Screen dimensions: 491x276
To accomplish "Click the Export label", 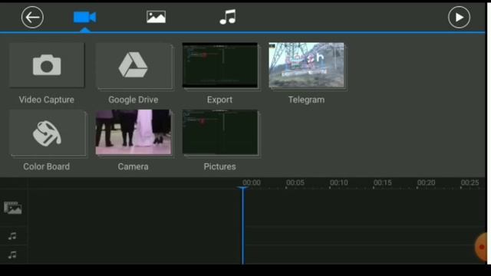I will pos(220,100).
